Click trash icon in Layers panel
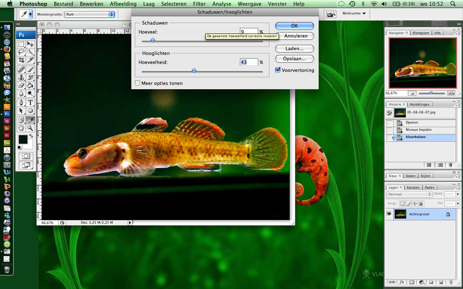The width and height of the screenshot is (463, 289). pyautogui.click(x=450, y=282)
